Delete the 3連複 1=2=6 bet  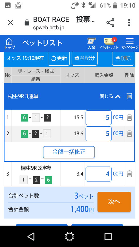(129, 174)
